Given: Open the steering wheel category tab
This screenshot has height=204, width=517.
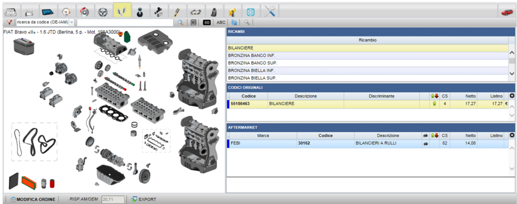Looking at the screenshot, I should click(103, 11).
